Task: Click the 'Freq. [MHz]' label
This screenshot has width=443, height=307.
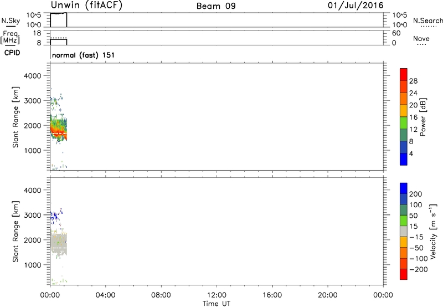Action: 10,38
